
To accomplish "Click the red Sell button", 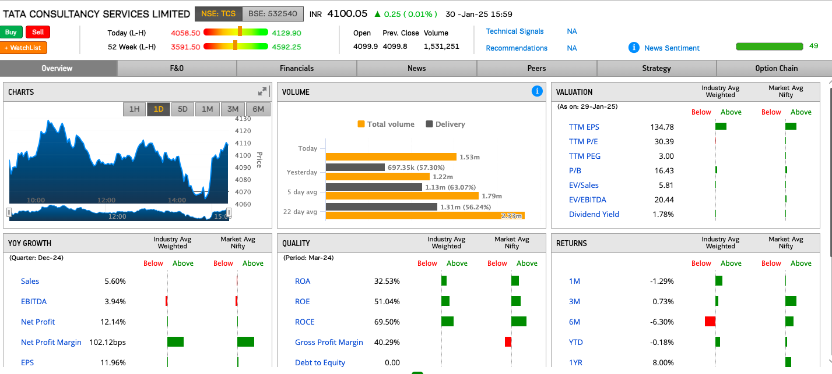I will coord(38,32).
